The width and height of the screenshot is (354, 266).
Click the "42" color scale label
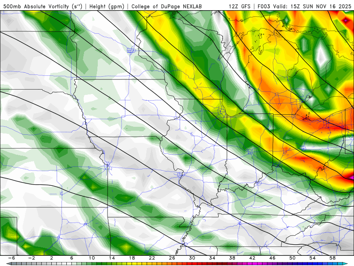point(252,258)
